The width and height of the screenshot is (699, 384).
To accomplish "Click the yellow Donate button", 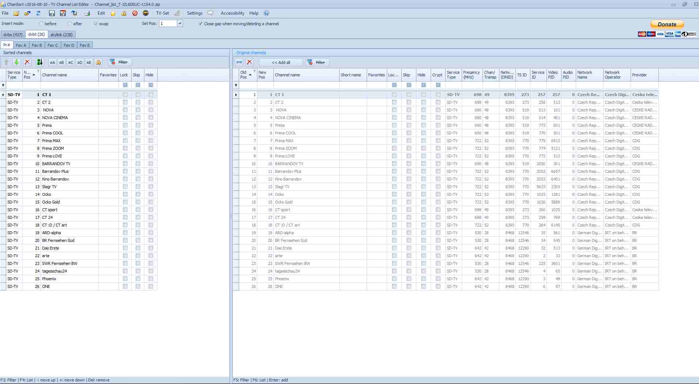I will click(x=667, y=24).
